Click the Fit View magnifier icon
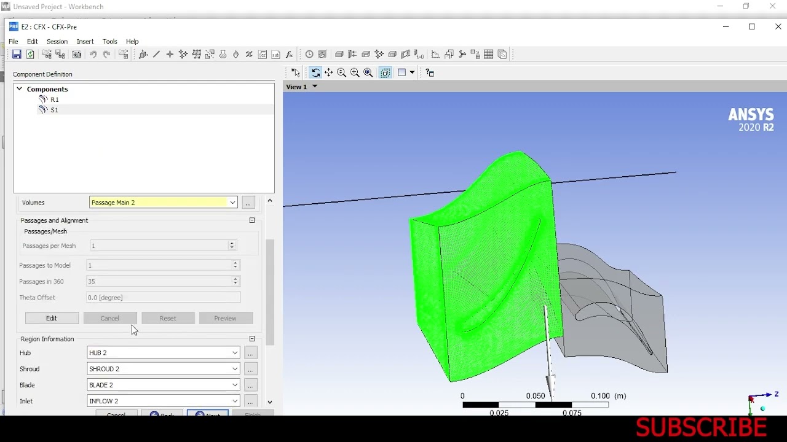787x442 pixels. (x=368, y=72)
